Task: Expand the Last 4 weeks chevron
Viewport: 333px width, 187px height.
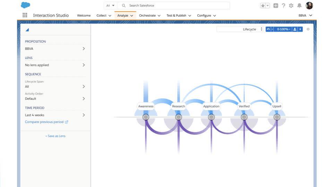Action: coord(84,115)
